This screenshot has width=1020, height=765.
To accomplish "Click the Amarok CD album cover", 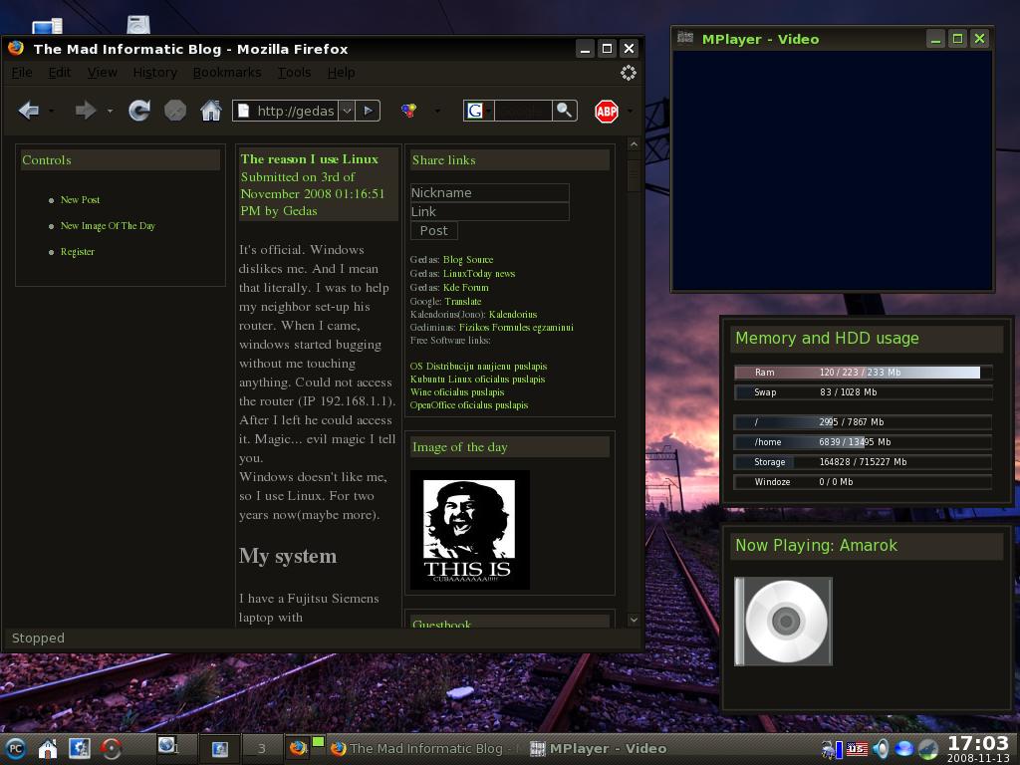I will (x=783, y=622).
